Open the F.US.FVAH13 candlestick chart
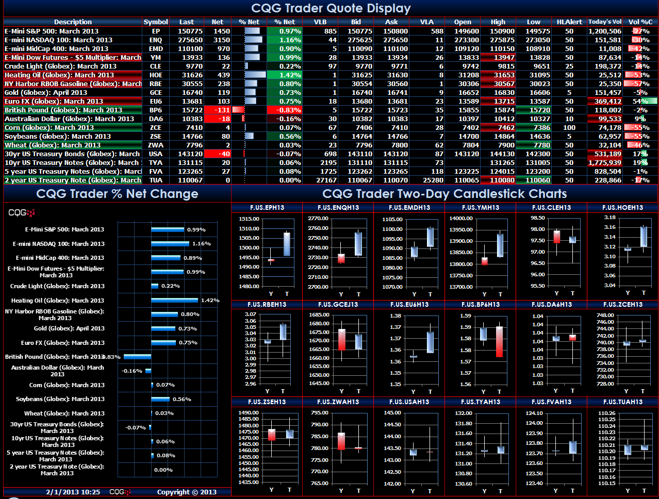 [551, 447]
